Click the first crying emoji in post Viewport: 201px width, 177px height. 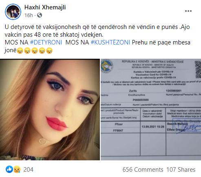(20, 51)
